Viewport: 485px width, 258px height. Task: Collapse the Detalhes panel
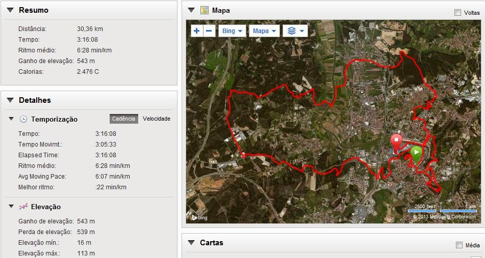[10, 100]
